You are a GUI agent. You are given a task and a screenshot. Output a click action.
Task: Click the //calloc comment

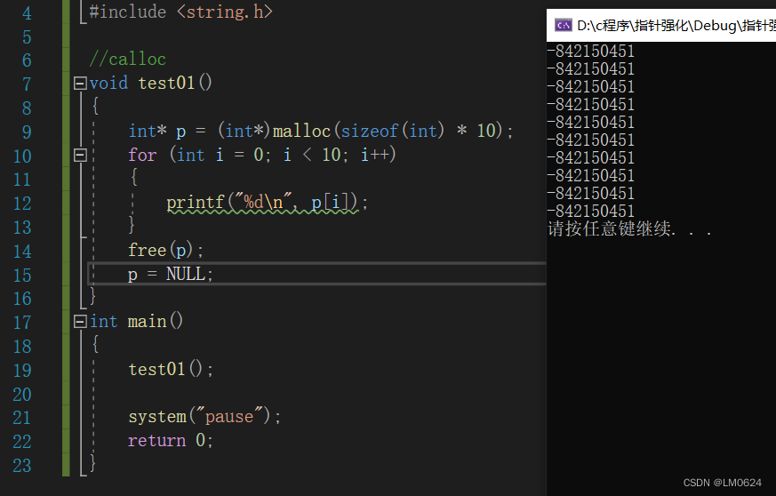coord(127,59)
